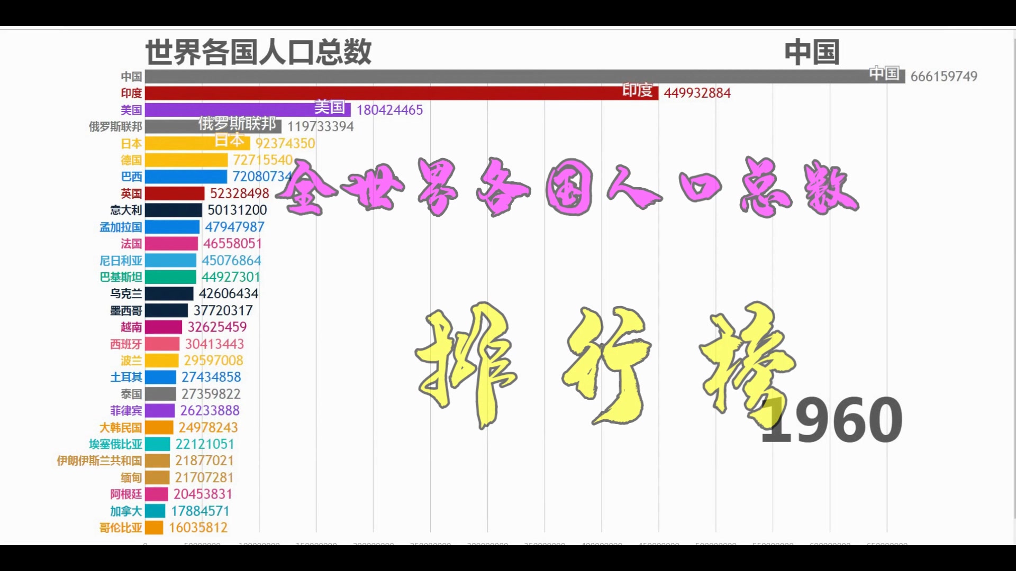Click the 哥伦比亚 axis label
This screenshot has height=571, width=1016.
[121, 527]
